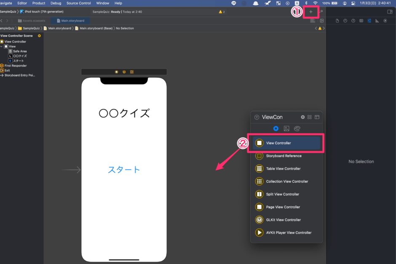Toggle grid view in the Library panel header

coord(309,117)
